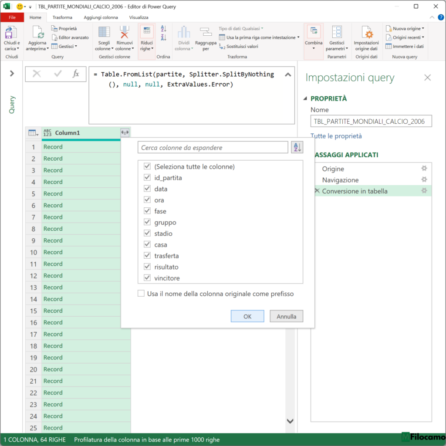This screenshot has height=446, width=446.
Task: Click the Cerca colonne da espandere field
Action: click(x=213, y=147)
